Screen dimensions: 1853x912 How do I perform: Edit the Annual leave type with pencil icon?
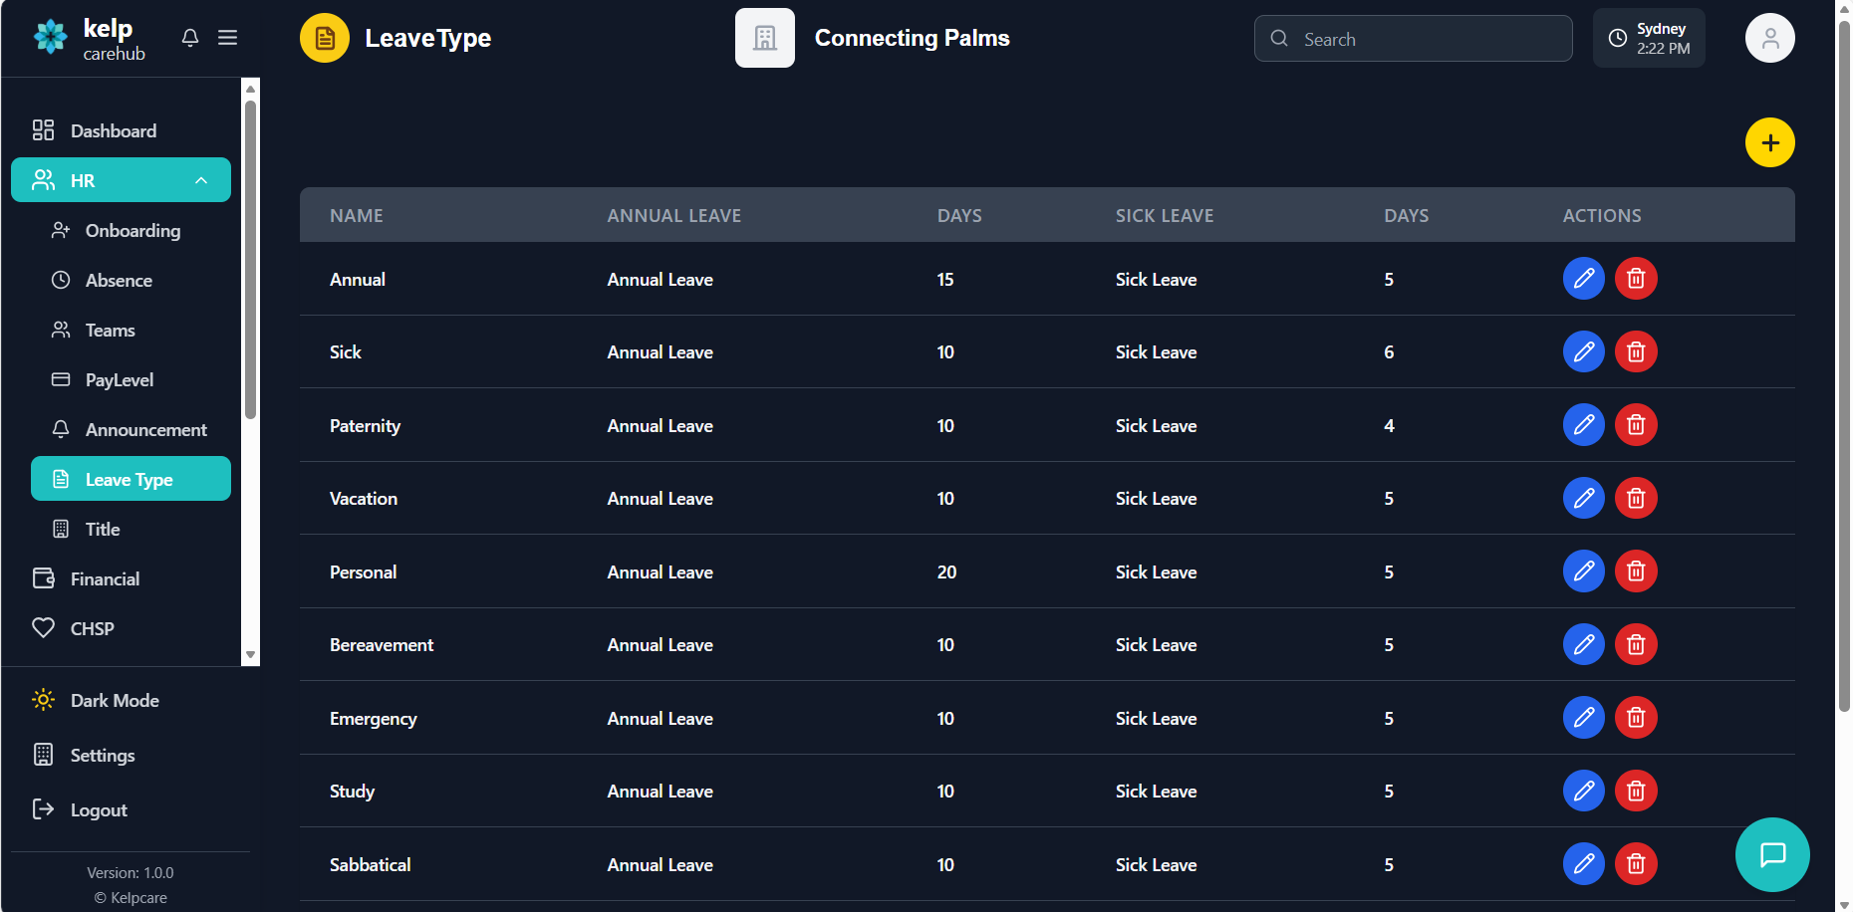pyautogui.click(x=1583, y=279)
